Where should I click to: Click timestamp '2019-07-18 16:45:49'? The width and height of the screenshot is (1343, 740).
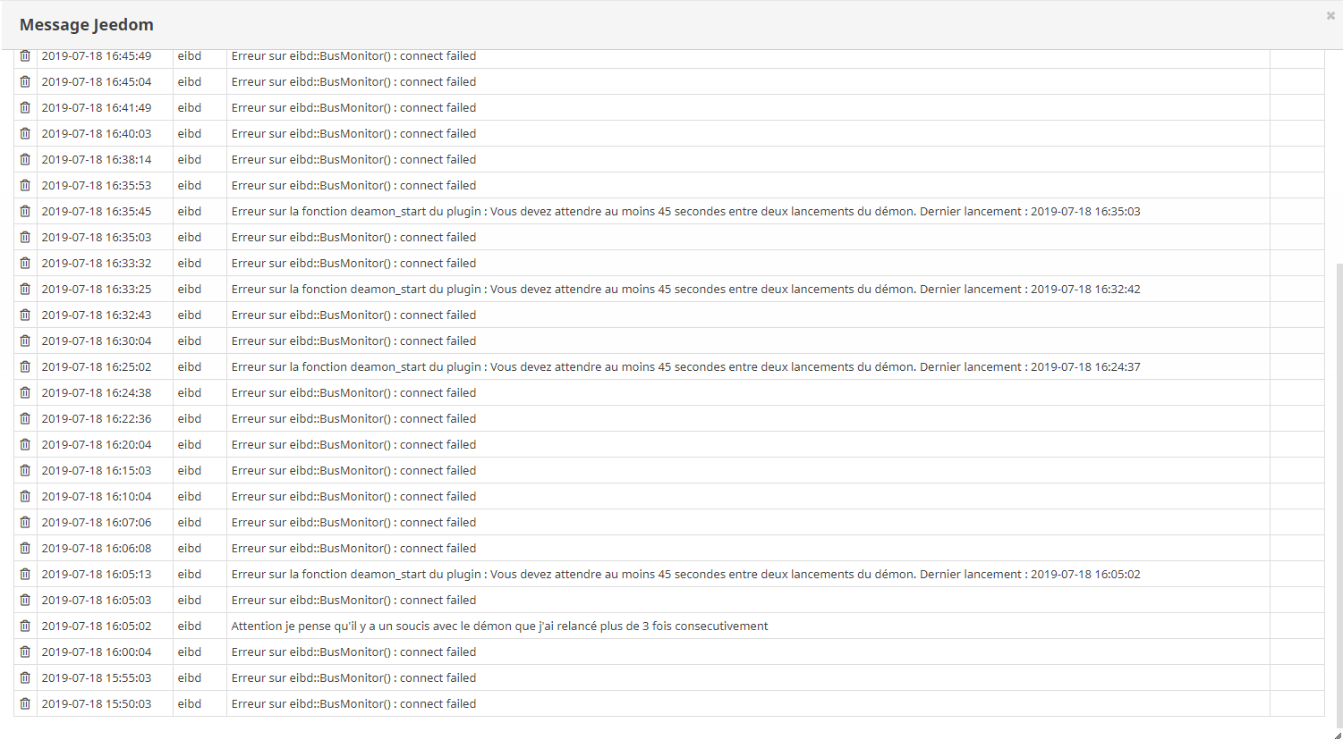[x=97, y=55]
